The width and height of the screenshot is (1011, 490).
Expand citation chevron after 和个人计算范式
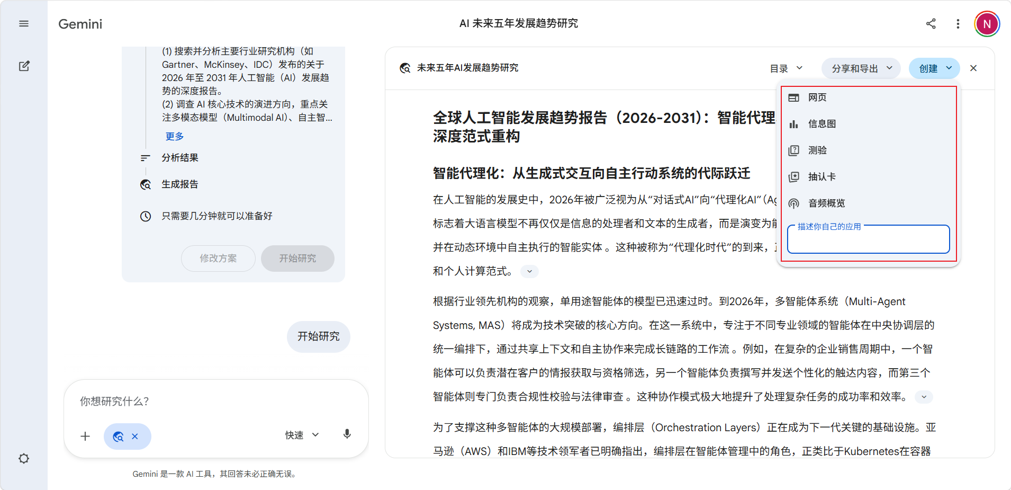point(529,271)
